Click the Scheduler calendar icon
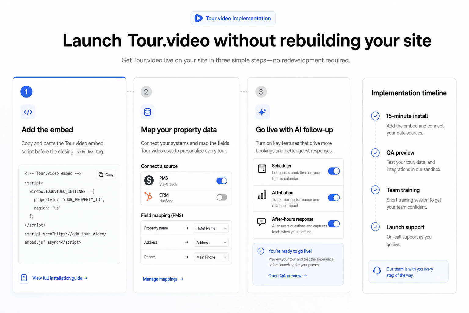469x313 pixels. tap(262, 168)
